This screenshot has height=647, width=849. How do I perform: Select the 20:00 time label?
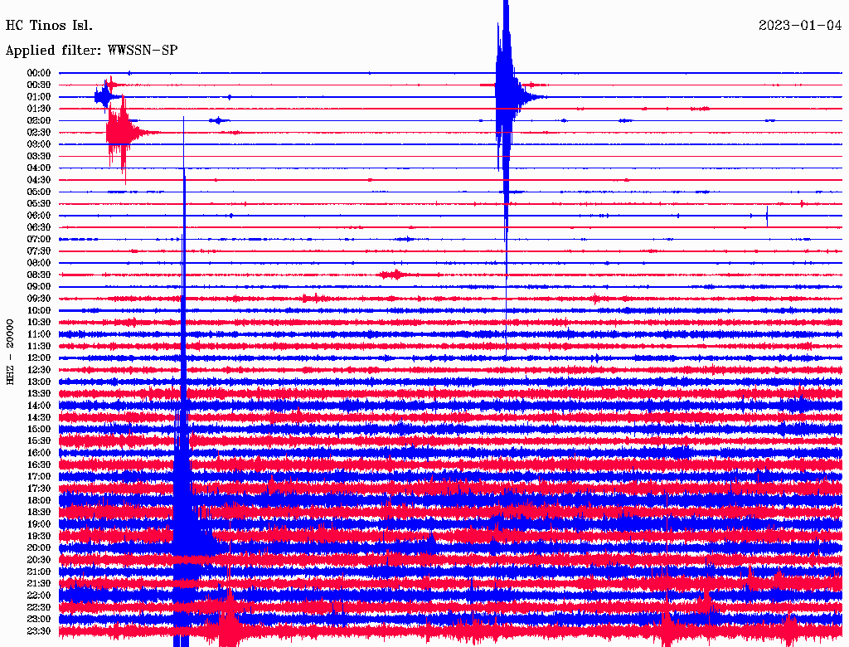point(39,547)
